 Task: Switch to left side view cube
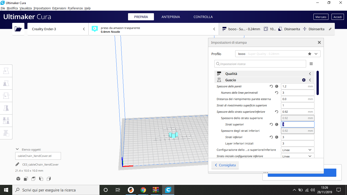click(41, 179)
